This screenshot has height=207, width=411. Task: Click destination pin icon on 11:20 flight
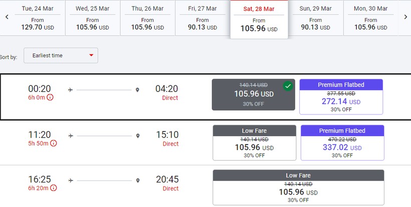pos(137,135)
